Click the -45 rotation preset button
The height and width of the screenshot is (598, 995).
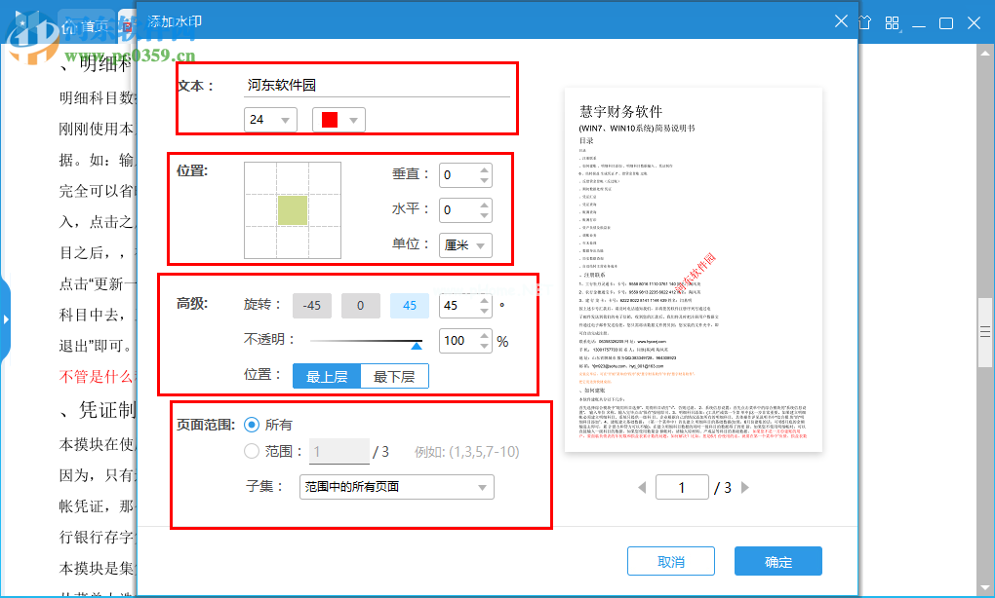click(312, 305)
